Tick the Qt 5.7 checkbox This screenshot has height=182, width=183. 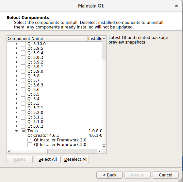[23, 81]
